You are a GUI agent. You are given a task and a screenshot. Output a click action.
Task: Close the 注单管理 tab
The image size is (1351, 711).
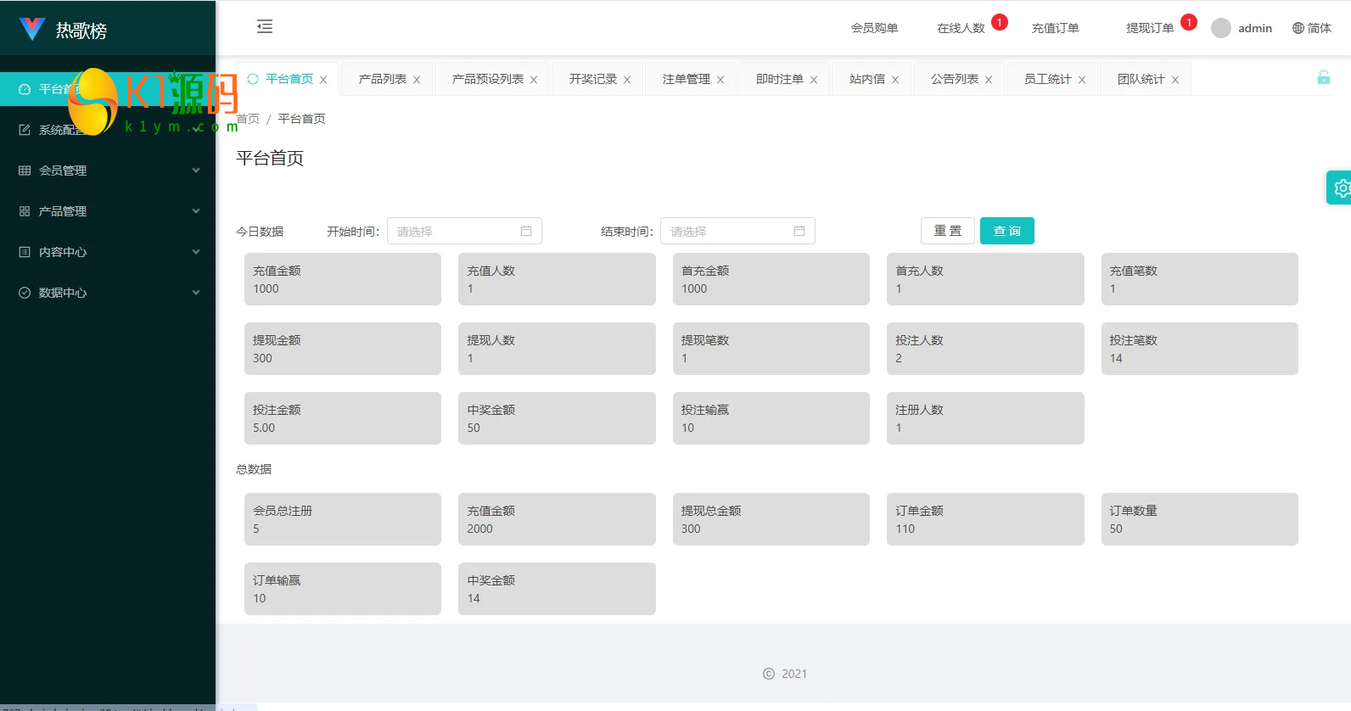tap(720, 80)
